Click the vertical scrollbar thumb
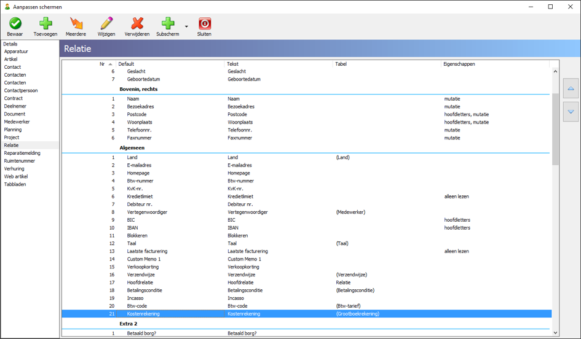The height and width of the screenshot is (339, 581). (x=555, y=129)
